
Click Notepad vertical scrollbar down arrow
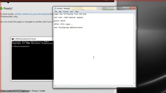click(x=134, y=84)
